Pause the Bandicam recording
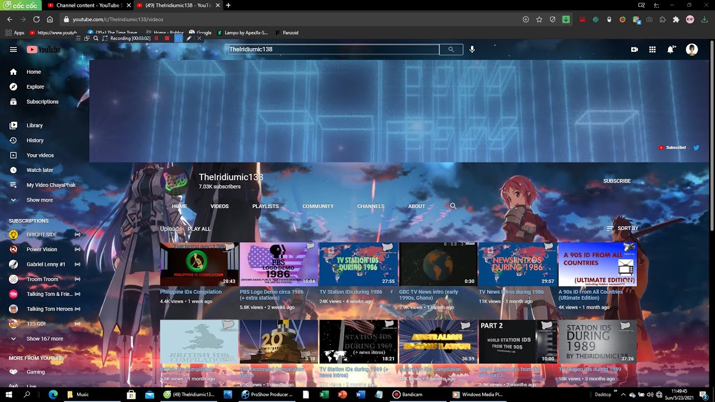Screen dimensions: 715x402 pyautogui.click(x=156, y=39)
